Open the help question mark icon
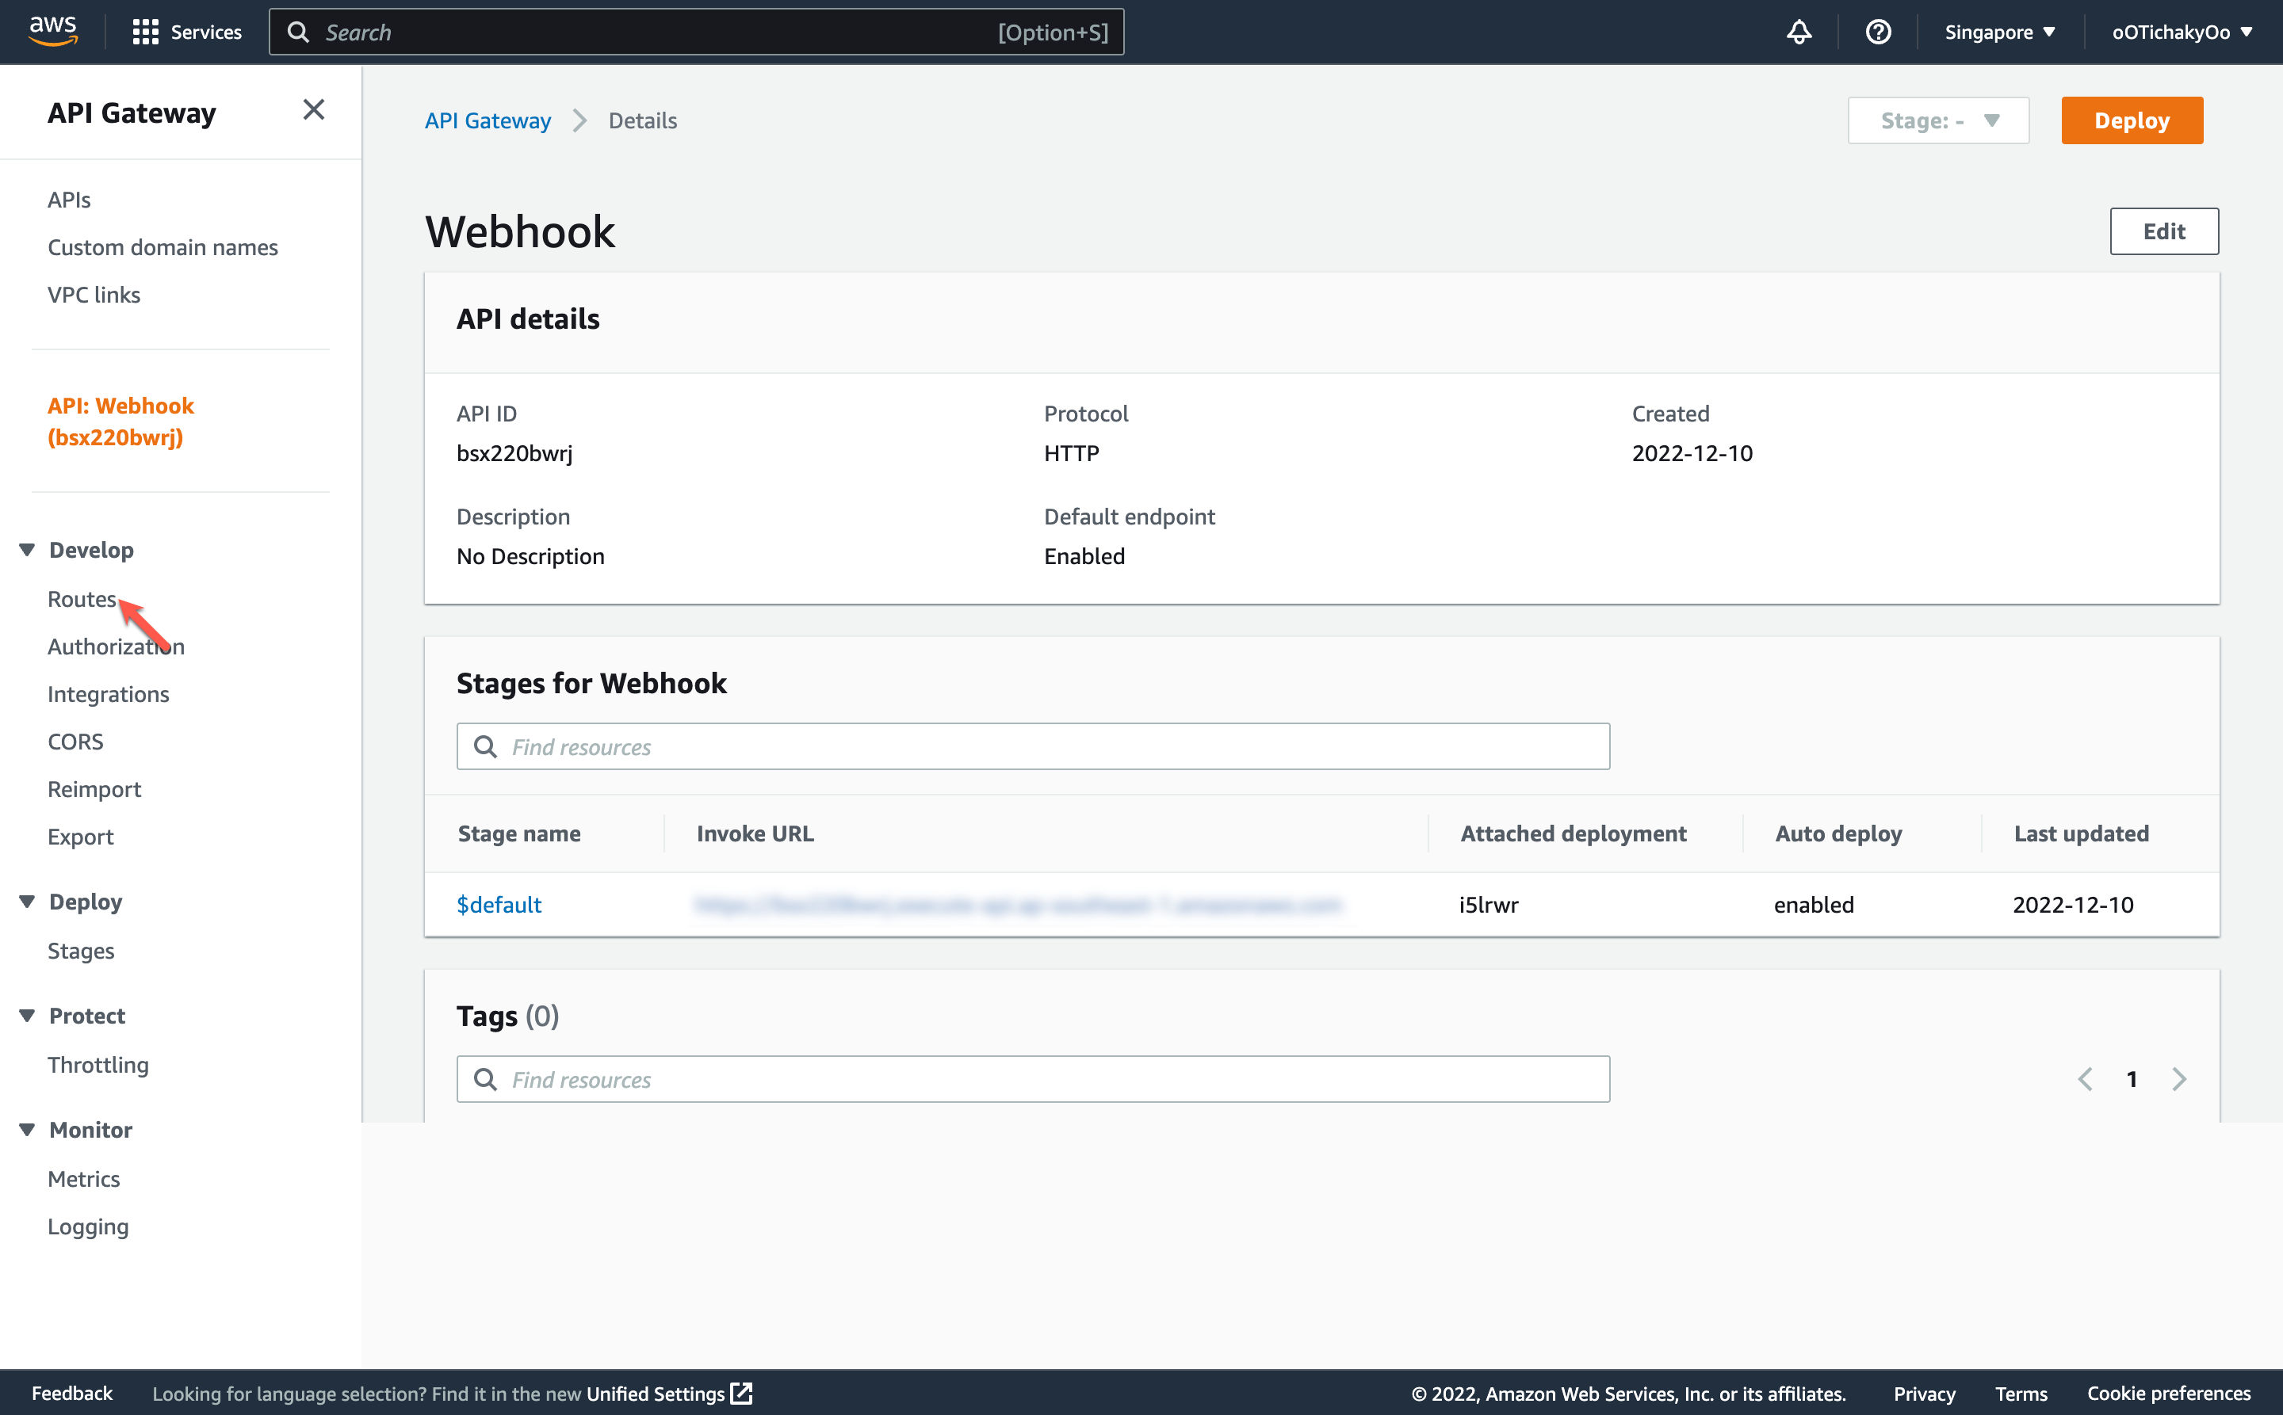This screenshot has width=2283, height=1415. 1879,31
